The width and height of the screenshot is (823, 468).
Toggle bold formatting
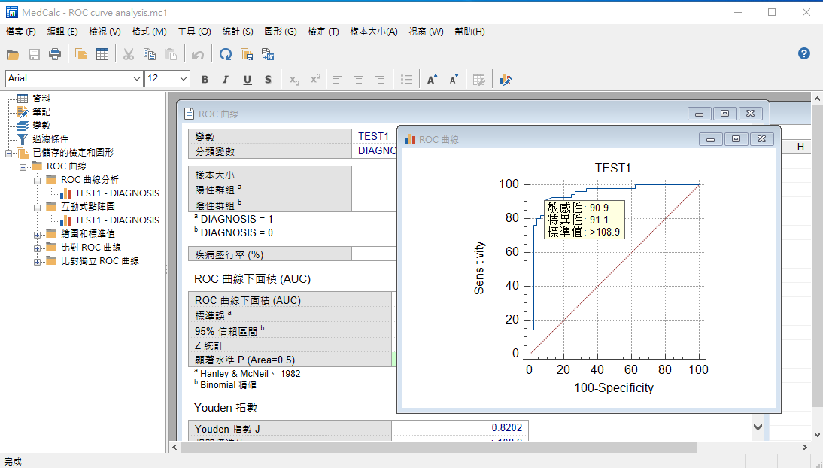tap(205, 79)
